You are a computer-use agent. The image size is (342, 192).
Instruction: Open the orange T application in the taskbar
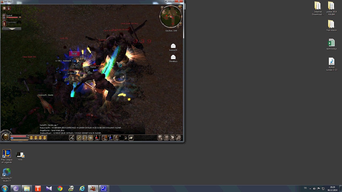pos(38,189)
